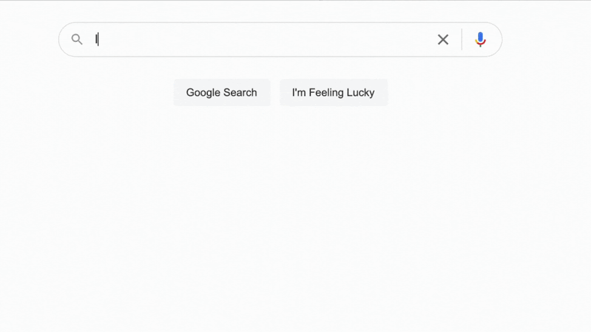Image resolution: width=591 pixels, height=332 pixels.
Task: Place the cursor in the search bar
Action: [261, 40]
